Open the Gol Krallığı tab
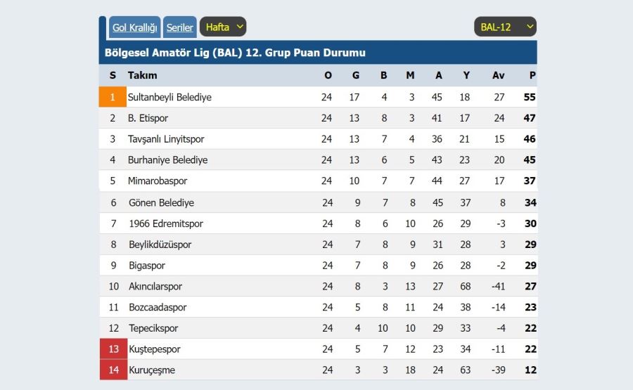This screenshot has height=390, width=633. pos(134,27)
